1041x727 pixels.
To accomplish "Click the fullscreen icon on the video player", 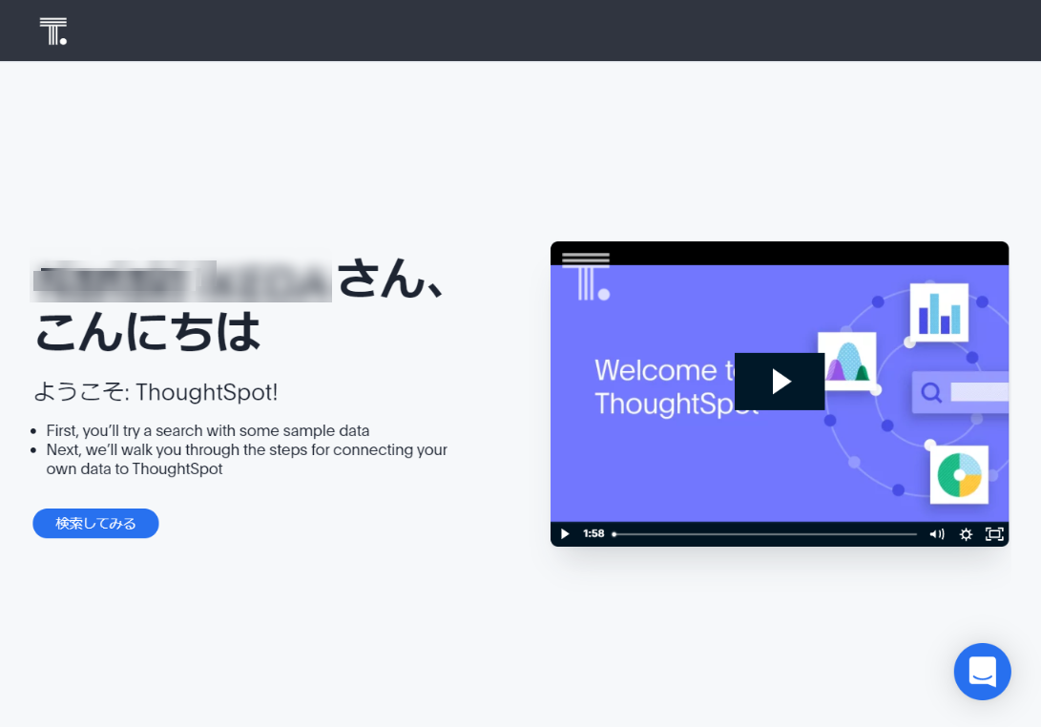I will coord(993,534).
